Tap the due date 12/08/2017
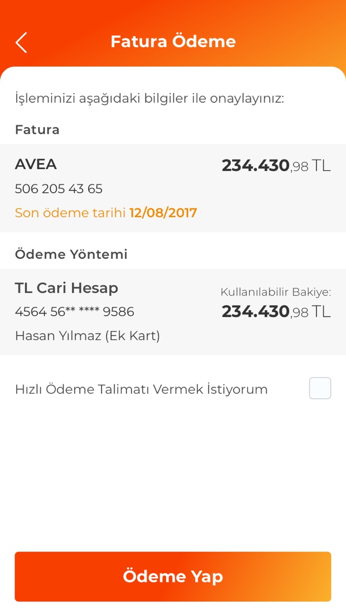346x615 pixels. click(x=163, y=213)
